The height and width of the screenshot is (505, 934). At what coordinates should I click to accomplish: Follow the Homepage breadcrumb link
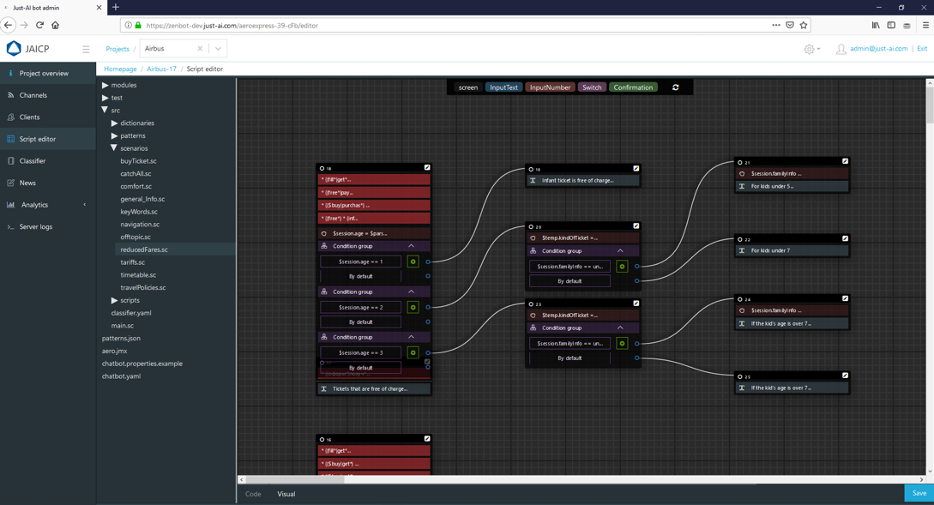tap(120, 69)
